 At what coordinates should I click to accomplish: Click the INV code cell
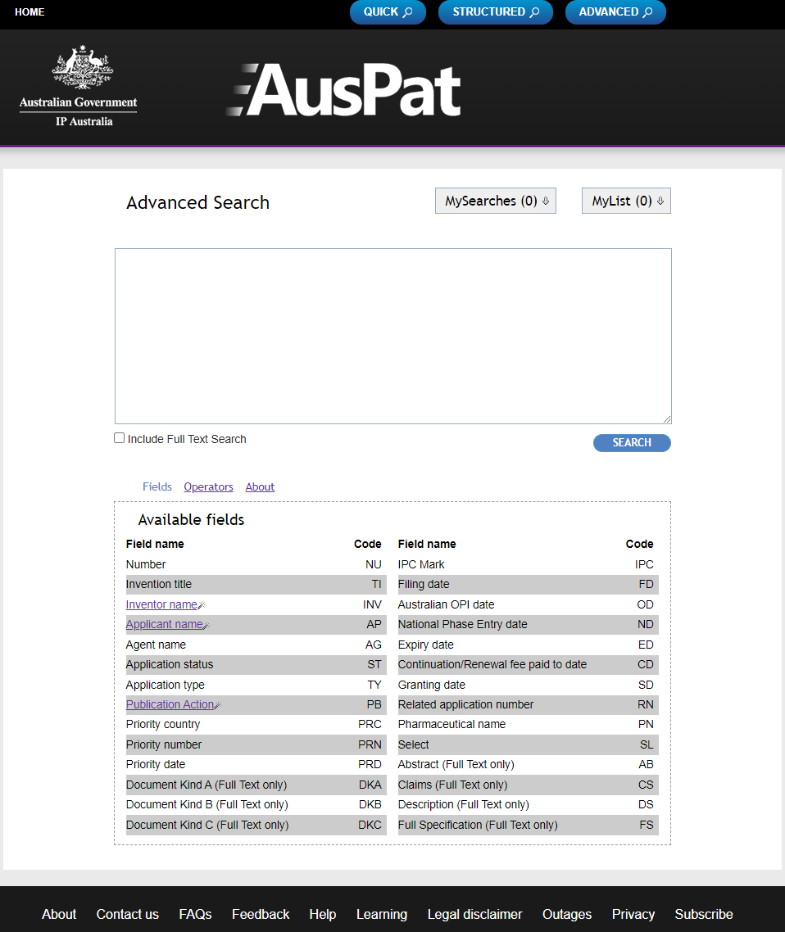click(372, 604)
